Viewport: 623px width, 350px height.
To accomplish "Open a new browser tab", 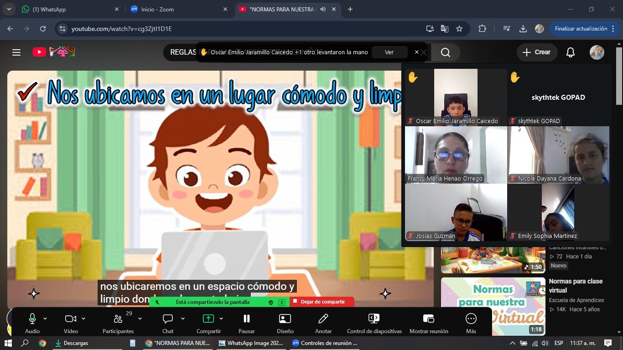I will pos(350,9).
